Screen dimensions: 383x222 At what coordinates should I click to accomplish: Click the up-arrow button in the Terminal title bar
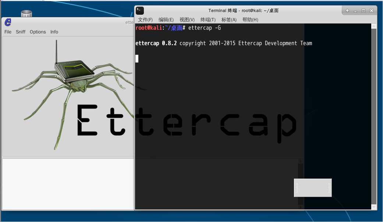coord(347,11)
